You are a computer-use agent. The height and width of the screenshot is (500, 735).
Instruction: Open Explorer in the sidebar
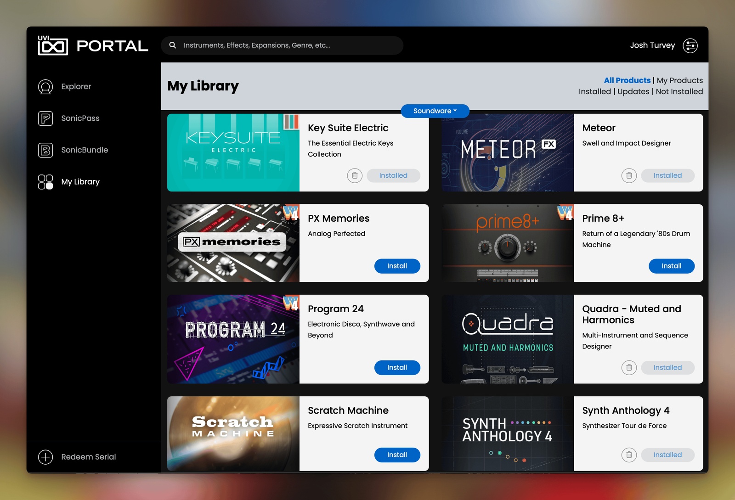pos(76,86)
